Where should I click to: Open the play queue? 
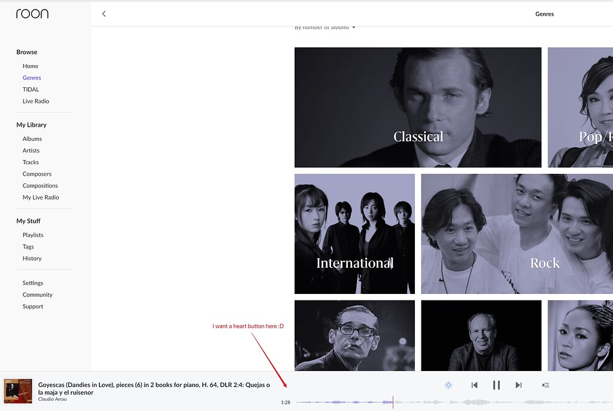(545, 385)
